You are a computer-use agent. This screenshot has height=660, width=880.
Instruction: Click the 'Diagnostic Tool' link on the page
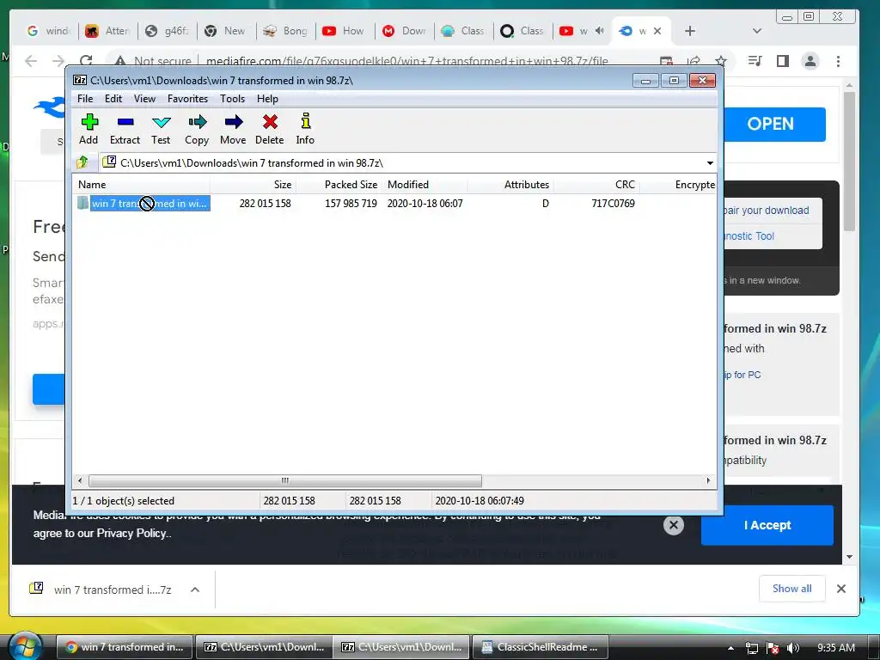point(749,236)
